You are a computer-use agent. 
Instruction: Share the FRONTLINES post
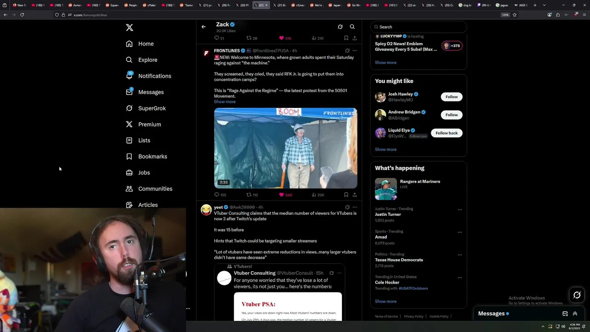click(354, 195)
